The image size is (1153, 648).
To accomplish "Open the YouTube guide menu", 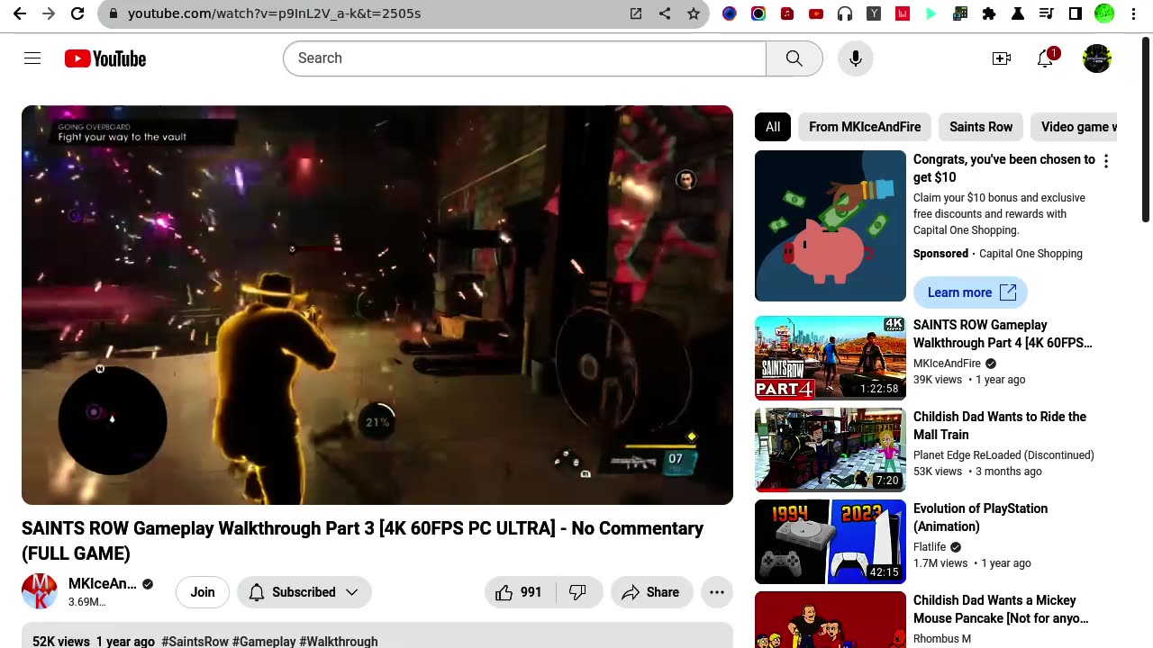I will 32,58.
